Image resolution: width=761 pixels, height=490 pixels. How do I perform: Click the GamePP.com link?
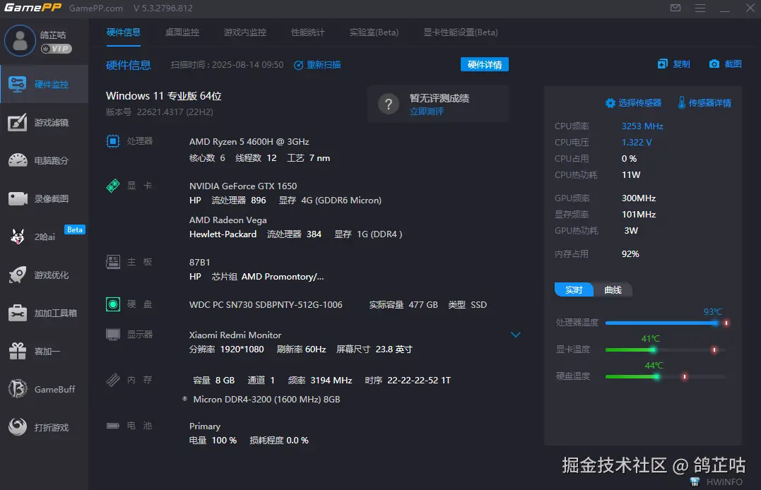96,8
